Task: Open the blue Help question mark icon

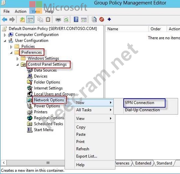Action: pos(76,19)
